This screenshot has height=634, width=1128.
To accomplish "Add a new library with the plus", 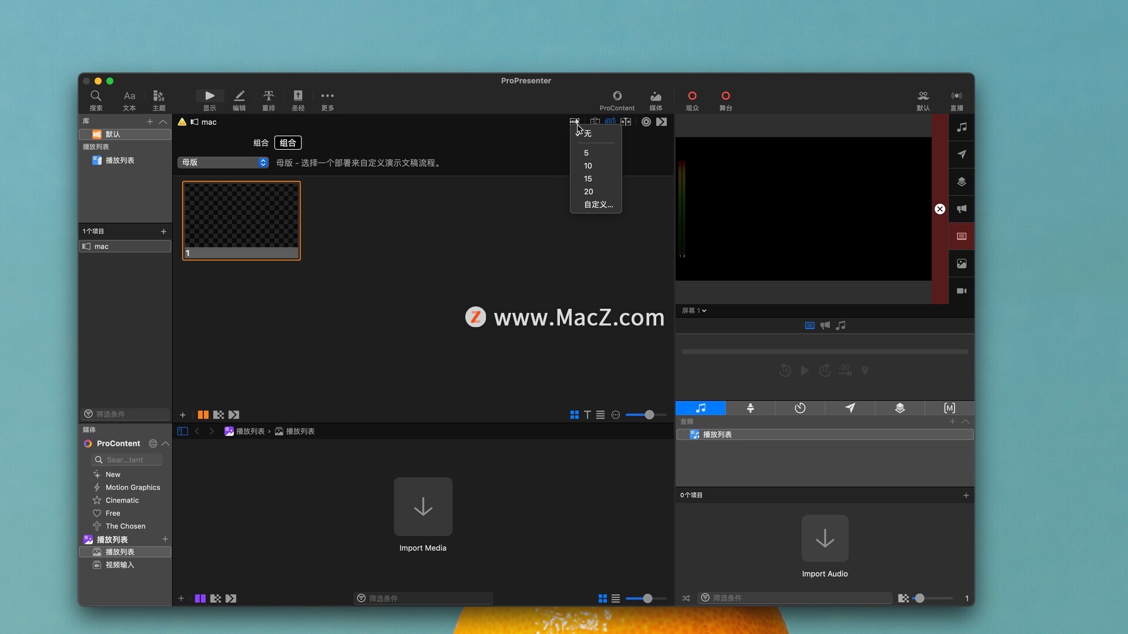I will coord(150,122).
